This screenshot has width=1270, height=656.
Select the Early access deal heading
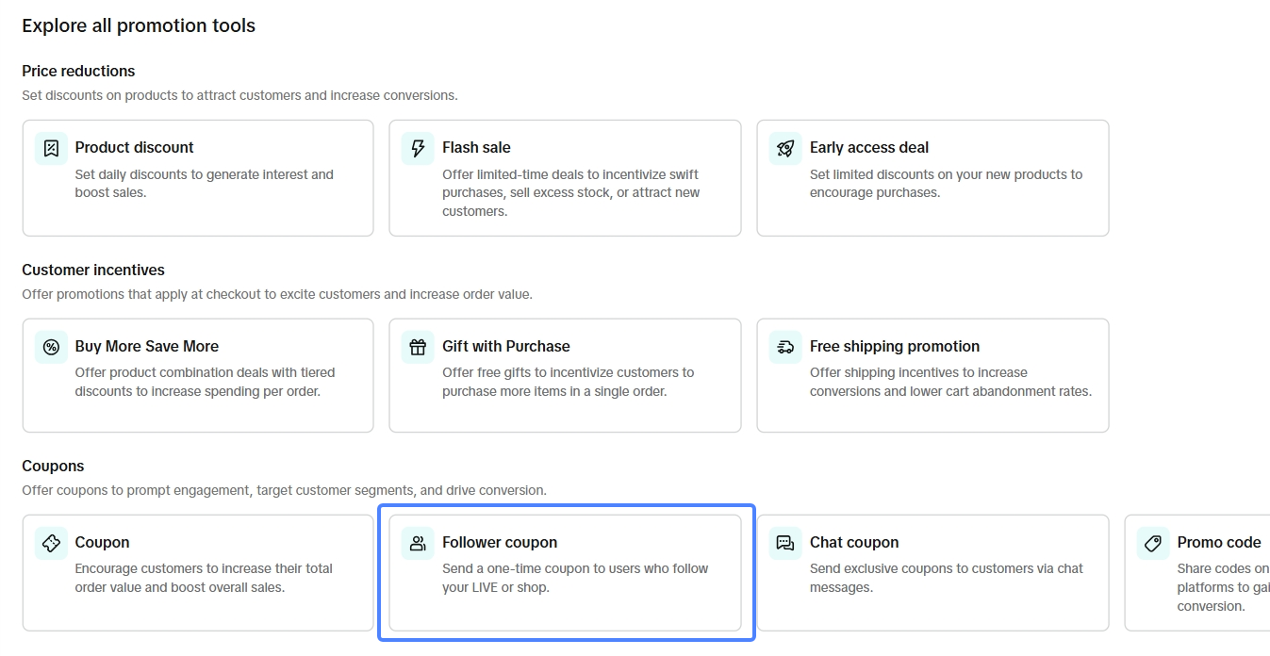(868, 147)
